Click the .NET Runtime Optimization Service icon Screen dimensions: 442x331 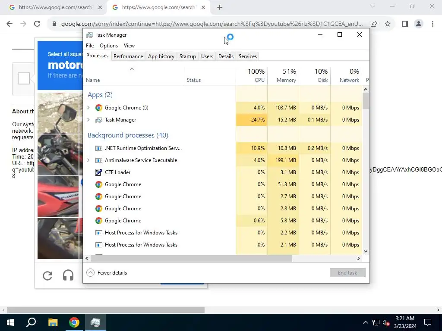(x=99, y=148)
